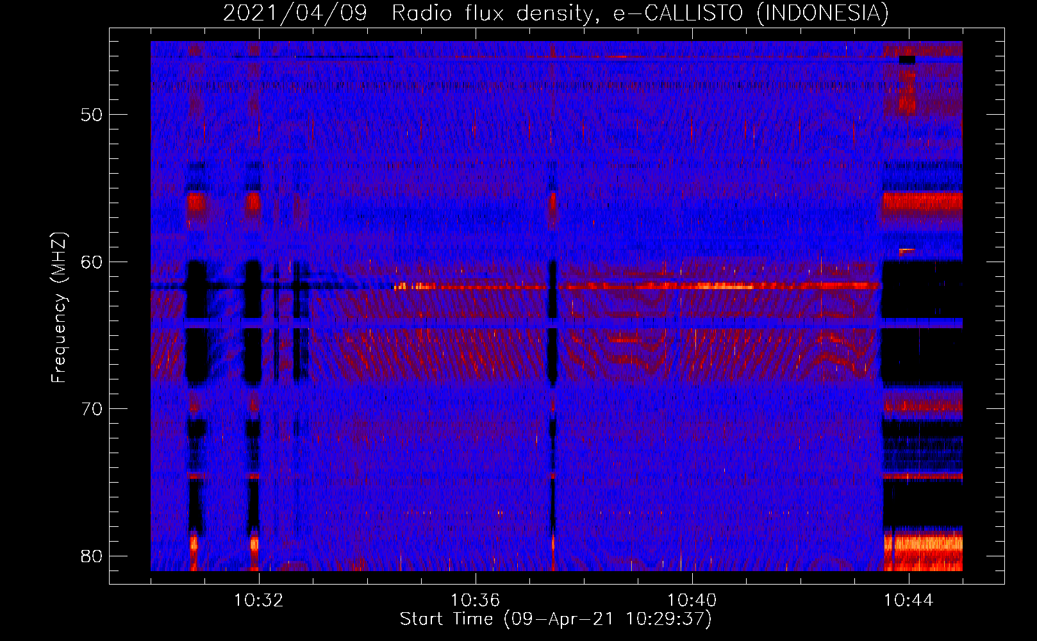
Task: Click the '10:40' time tick label
Action: click(692, 600)
